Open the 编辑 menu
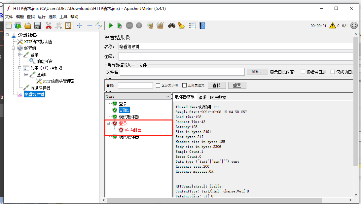Image resolution: width=361 pixels, height=204 pixels. [x=20, y=17]
